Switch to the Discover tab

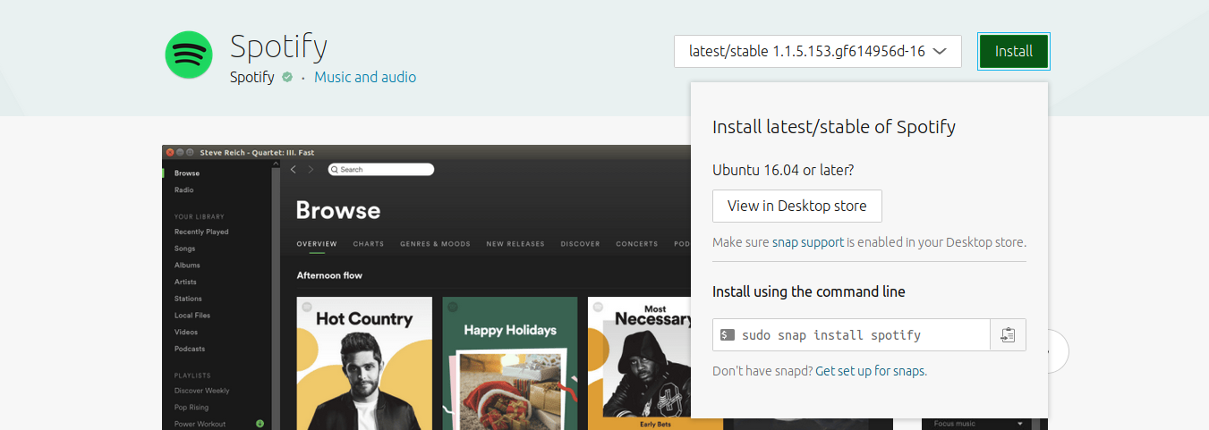click(x=581, y=244)
